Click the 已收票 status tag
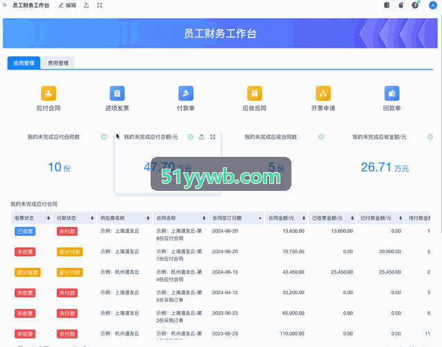The image size is (442, 347). click(x=25, y=231)
